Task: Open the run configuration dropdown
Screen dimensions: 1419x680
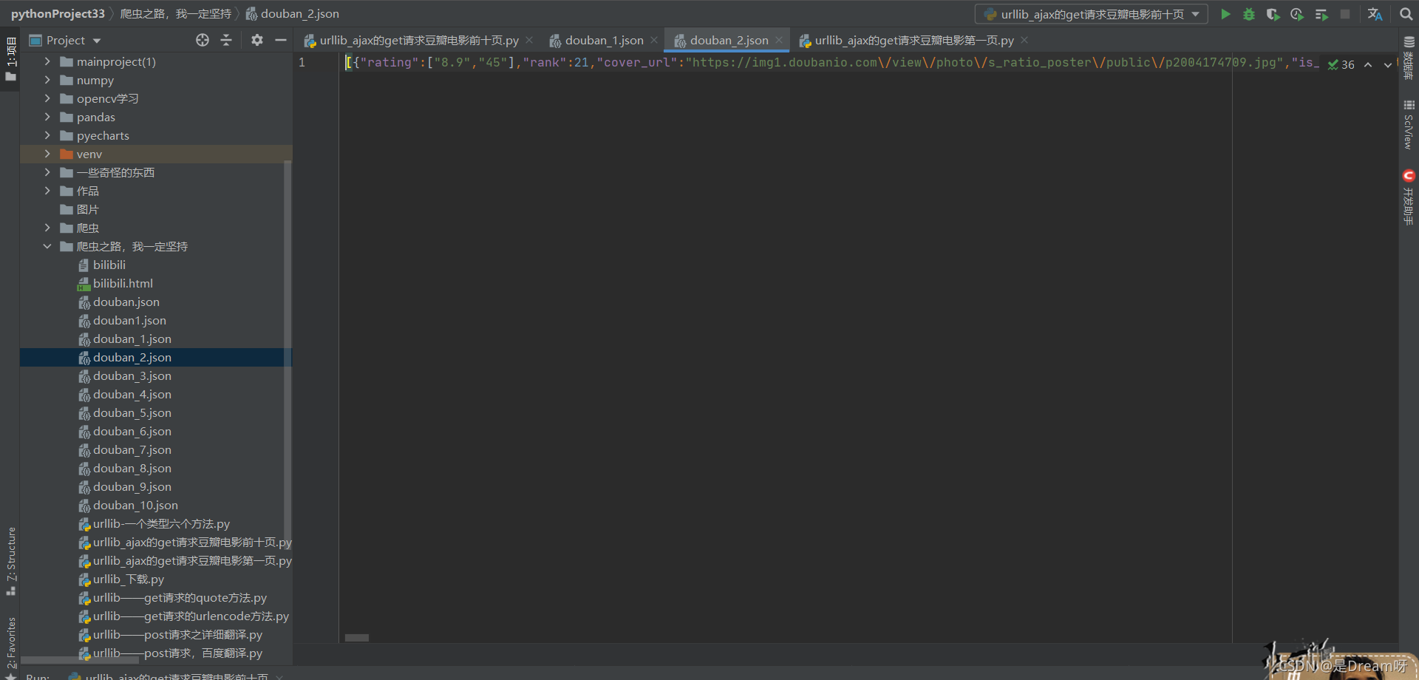Action: pyautogui.click(x=1092, y=14)
